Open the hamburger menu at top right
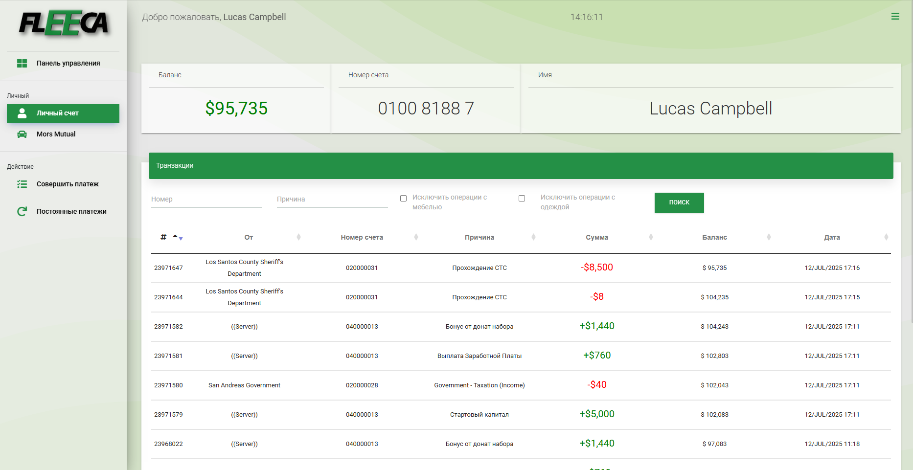The image size is (913, 470). (895, 17)
